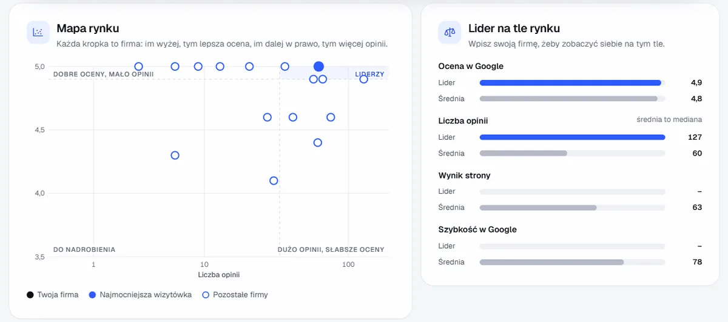The width and height of the screenshot is (728, 322).
Task: Select the company dot at rating 4,3
Action: (175, 156)
